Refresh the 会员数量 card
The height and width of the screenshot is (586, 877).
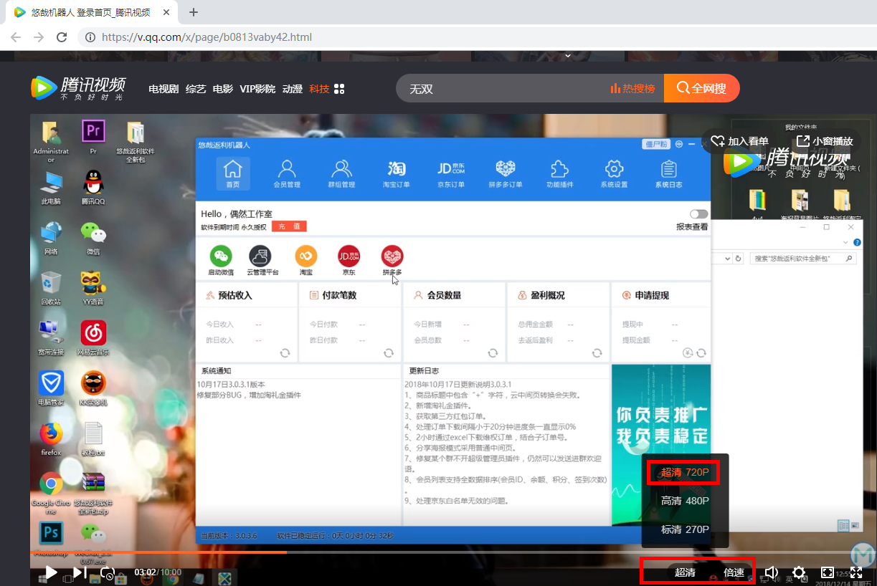(x=493, y=353)
